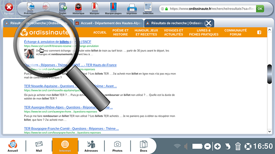Screen dimensions: 275x154
Task: Open the TER Bourgogne-Franche-Comté result link
Action: pyautogui.click(x=71, y=129)
